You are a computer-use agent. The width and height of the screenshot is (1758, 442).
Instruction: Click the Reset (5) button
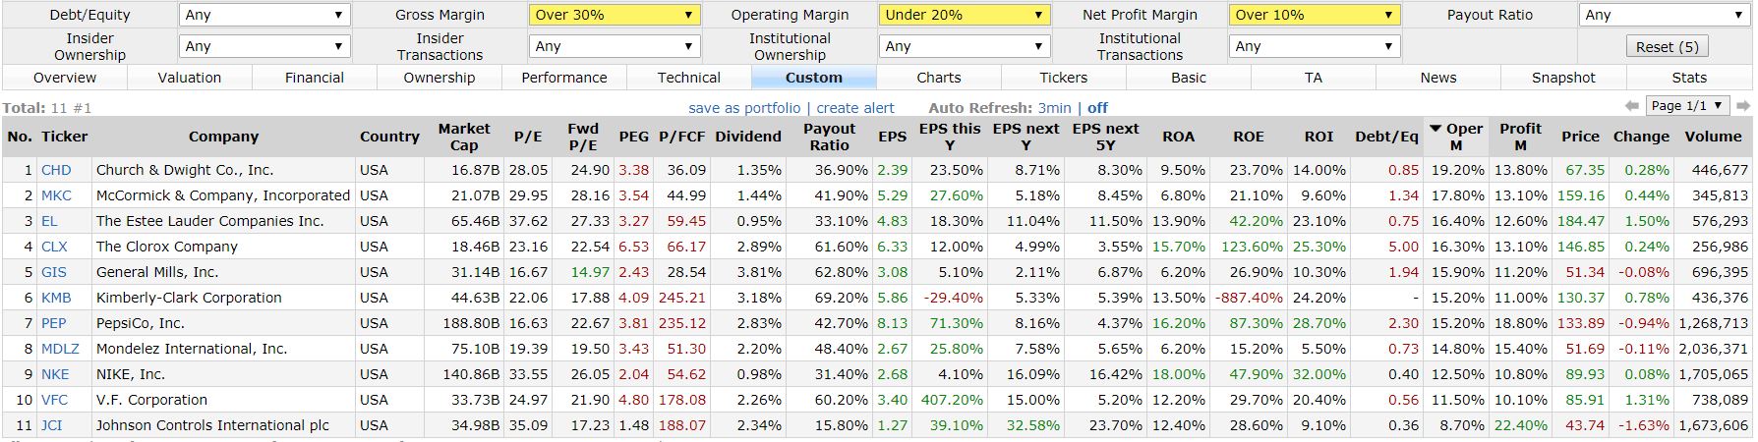[x=1667, y=47]
